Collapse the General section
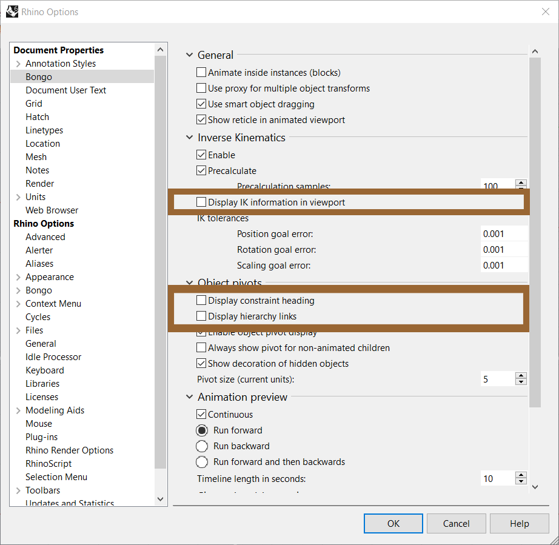This screenshot has width=559, height=545. click(x=189, y=55)
